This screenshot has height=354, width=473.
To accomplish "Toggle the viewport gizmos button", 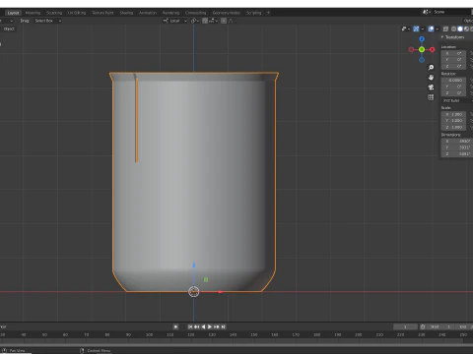I will [x=416, y=29].
